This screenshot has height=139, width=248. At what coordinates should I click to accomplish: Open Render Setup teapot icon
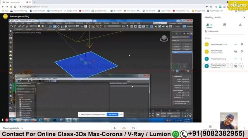tap(156, 27)
